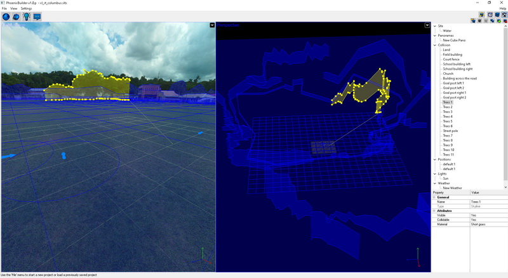The image size is (508, 278).
Task: Collapse the Collision tree node
Action: tap(434, 45)
